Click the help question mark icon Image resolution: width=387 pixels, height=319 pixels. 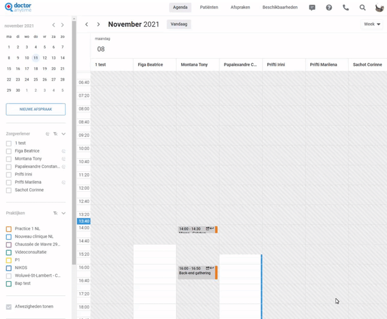coord(329,7)
